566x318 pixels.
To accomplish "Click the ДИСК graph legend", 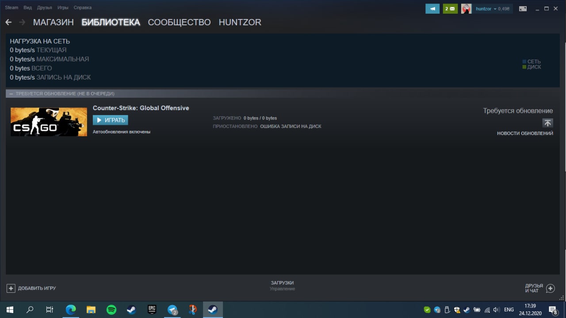I will [x=532, y=67].
